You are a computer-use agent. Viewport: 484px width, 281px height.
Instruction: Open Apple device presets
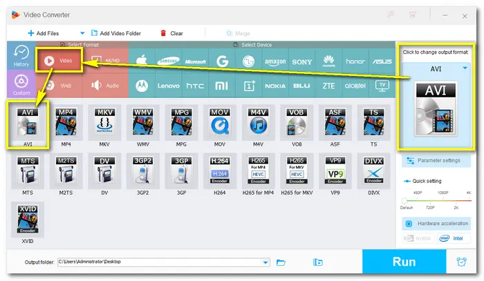pyautogui.click(x=142, y=61)
